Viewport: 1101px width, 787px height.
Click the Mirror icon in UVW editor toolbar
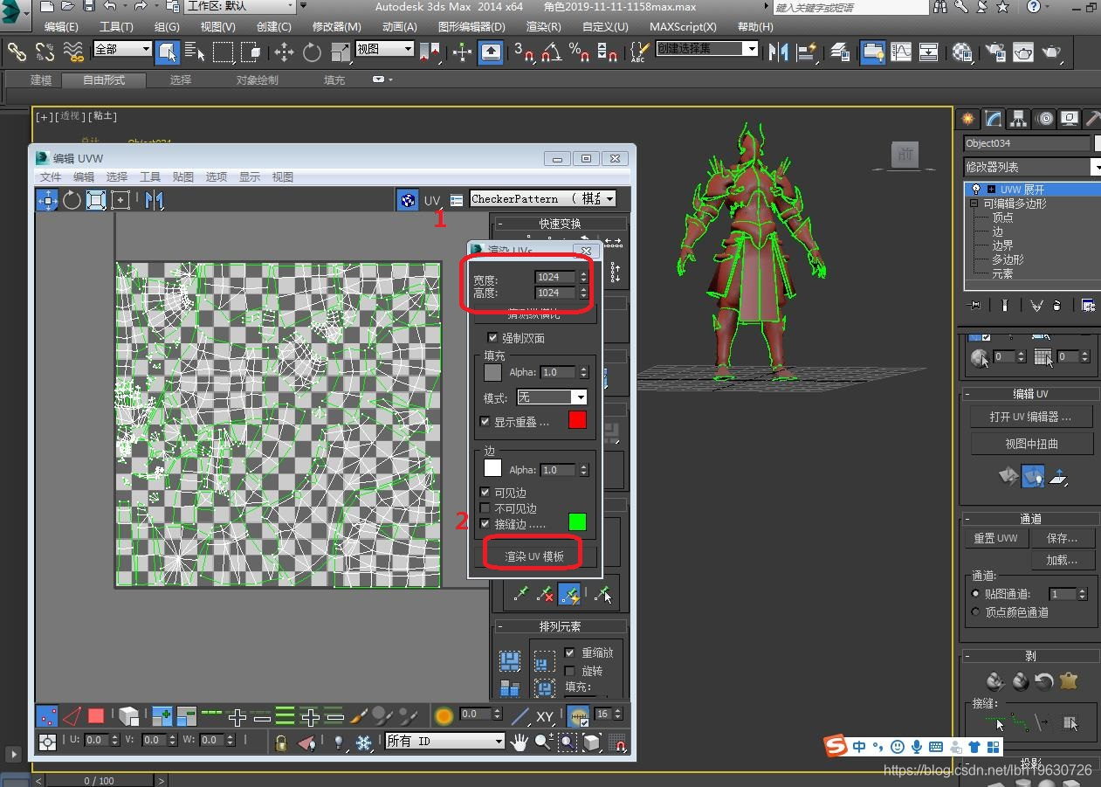coord(154,200)
